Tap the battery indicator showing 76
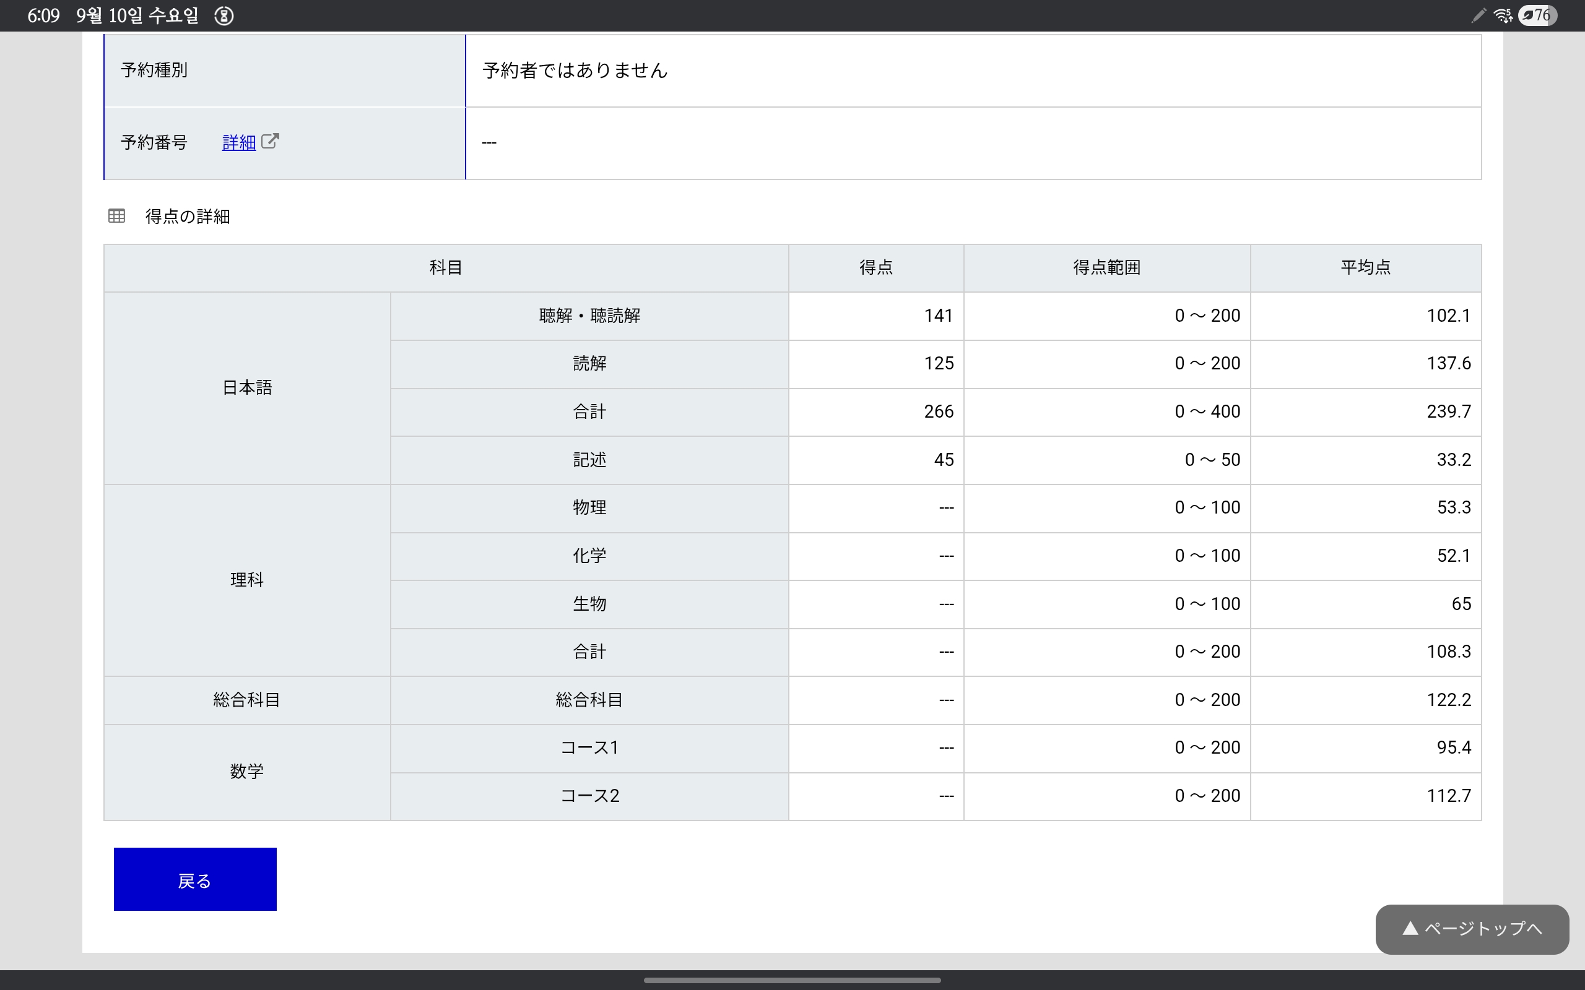Viewport: 1585px width, 990px height. coord(1537,15)
